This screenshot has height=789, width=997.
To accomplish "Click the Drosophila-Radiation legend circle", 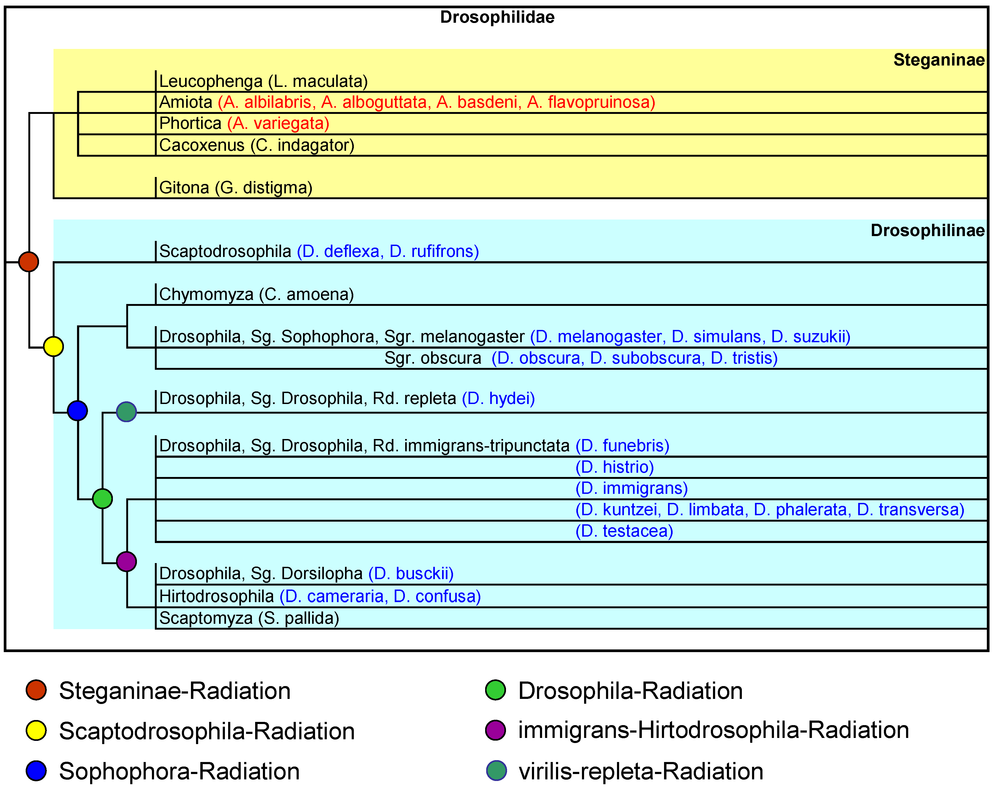I will [496, 690].
